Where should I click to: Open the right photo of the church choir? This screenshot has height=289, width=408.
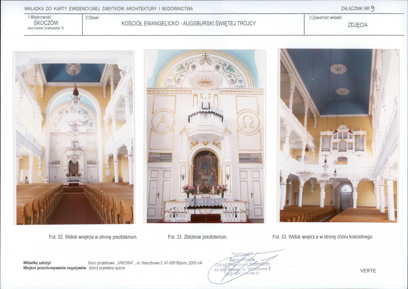[338, 136]
